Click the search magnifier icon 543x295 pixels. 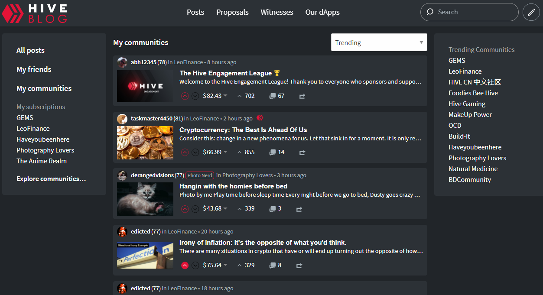click(x=430, y=12)
